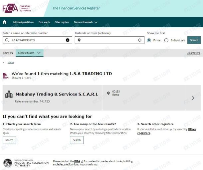Click the map pin next to 00183 Roma
This screenshot has width=203, height=170.
tap(108, 93)
